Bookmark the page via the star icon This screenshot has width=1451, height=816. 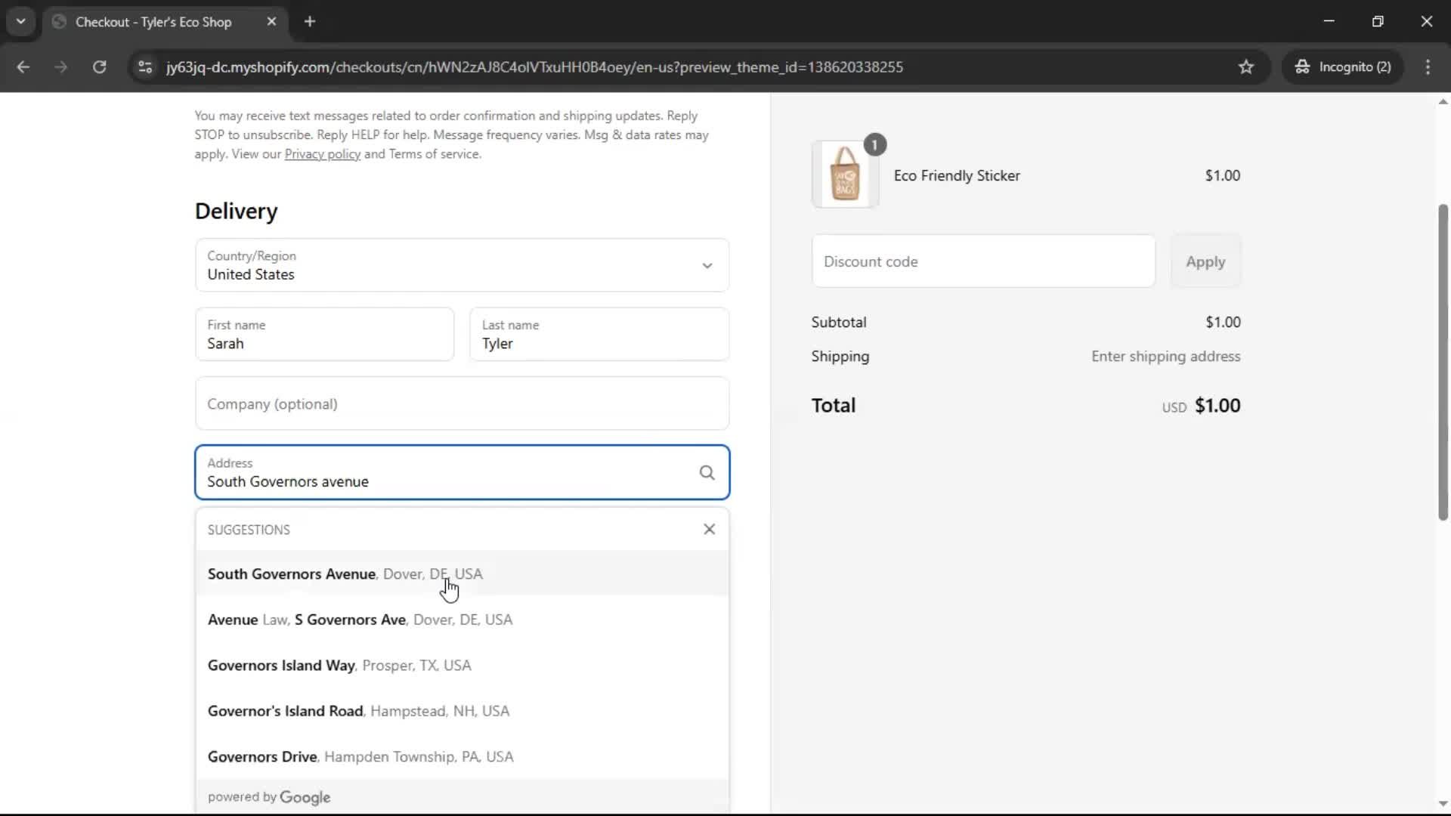tap(1246, 66)
